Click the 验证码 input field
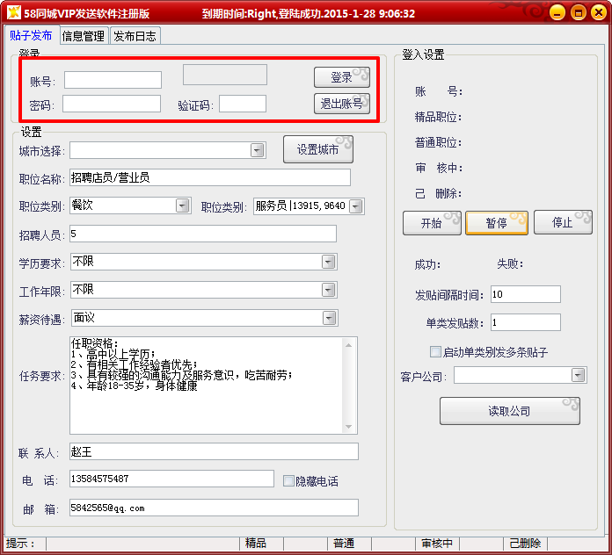Screen dimensions: 612x555 point(243,104)
